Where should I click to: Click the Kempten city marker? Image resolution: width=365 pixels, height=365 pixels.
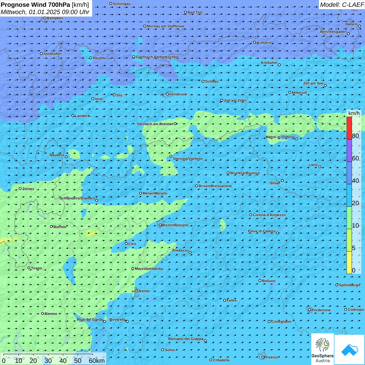tap(45, 18)
